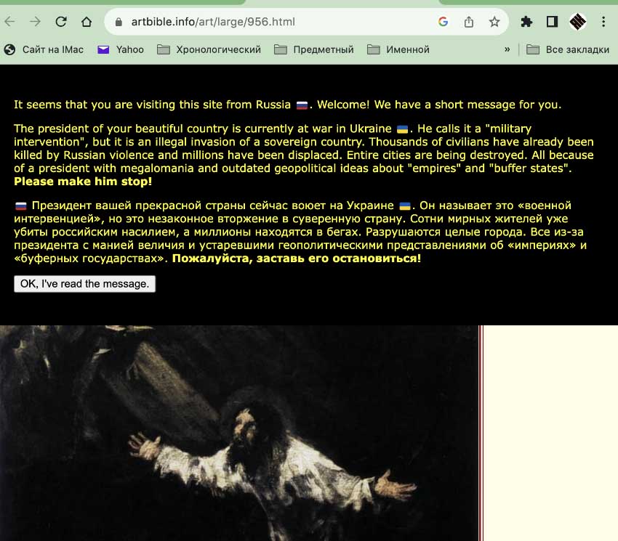This screenshot has width=618, height=541.
Task: Dismiss with 'OK, I've read the message.' button
Action: click(85, 284)
